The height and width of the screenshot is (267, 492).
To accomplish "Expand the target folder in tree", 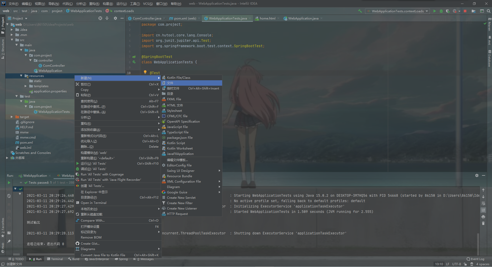I will coord(12,117).
